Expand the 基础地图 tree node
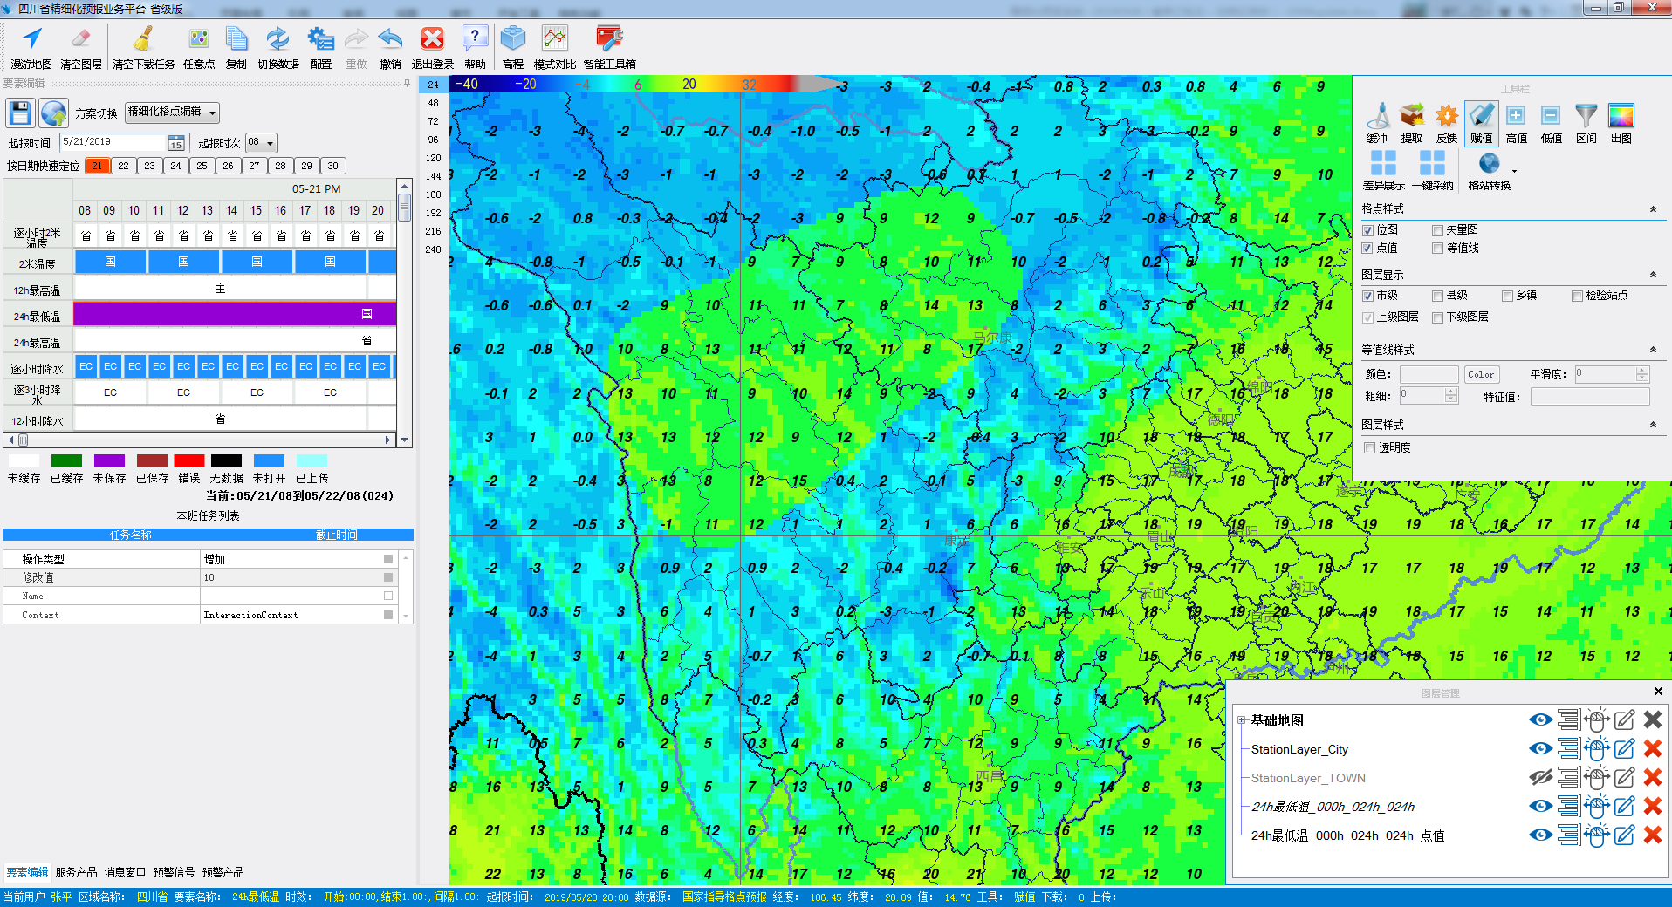The width and height of the screenshot is (1672, 907). [x=1242, y=720]
